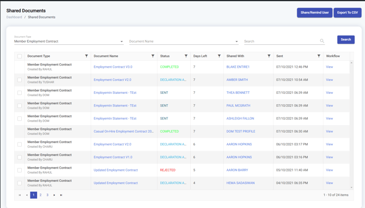The width and height of the screenshot is (365, 208).
Task: Sort by the Shared With column header
Action: click(x=235, y=56)
